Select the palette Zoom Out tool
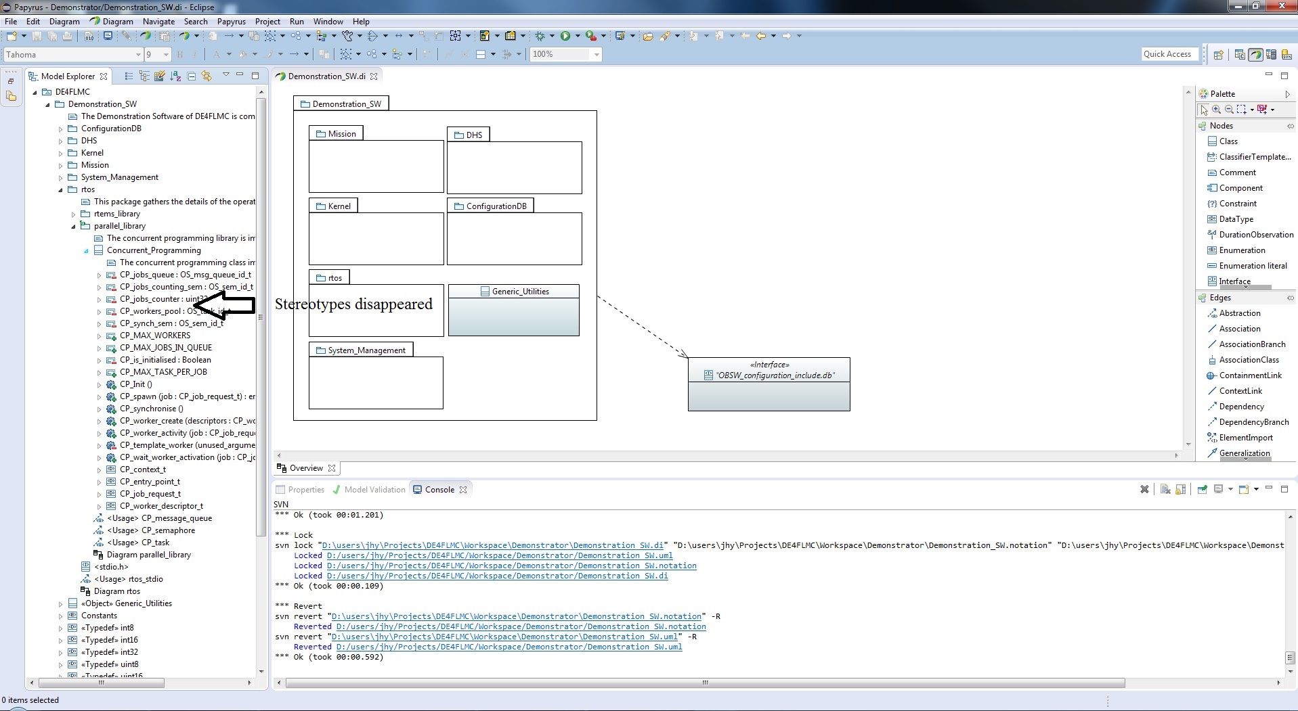The image size is (1298, 711). [1229, 110]
